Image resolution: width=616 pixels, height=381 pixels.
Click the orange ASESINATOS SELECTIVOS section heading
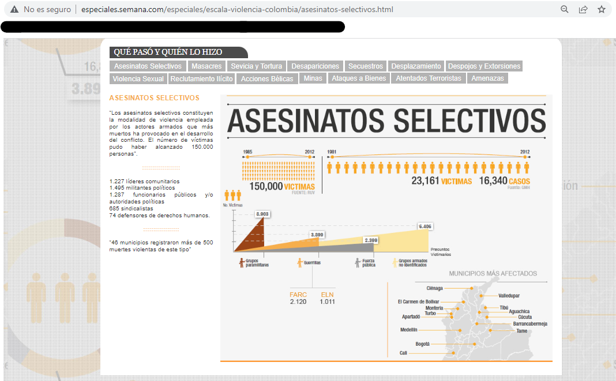(155, 98)
